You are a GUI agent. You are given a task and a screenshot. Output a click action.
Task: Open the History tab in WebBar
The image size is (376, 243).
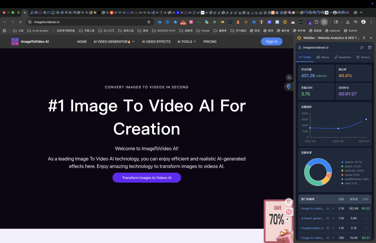click(363, 57)
